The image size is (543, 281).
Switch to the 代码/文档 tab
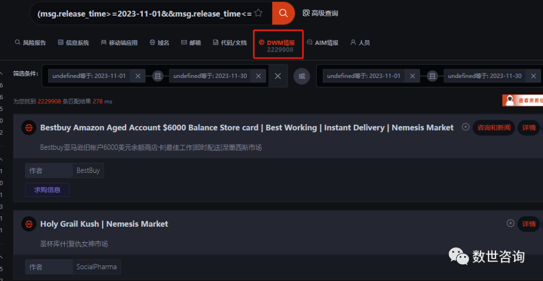click(x=230, y=43)
